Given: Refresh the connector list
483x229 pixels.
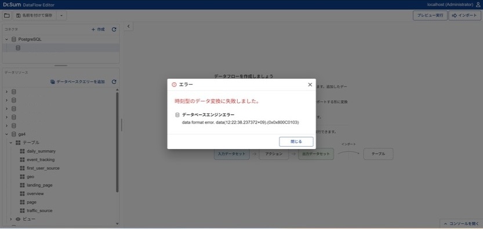Looking at the screenshot, I should 114,30.
